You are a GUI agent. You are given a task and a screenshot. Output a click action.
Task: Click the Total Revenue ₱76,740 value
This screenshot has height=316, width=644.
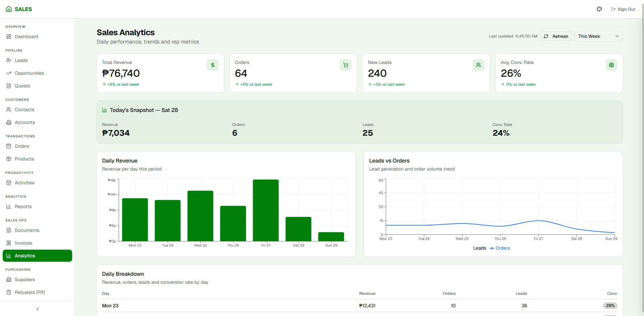click(x=121, y=73)
